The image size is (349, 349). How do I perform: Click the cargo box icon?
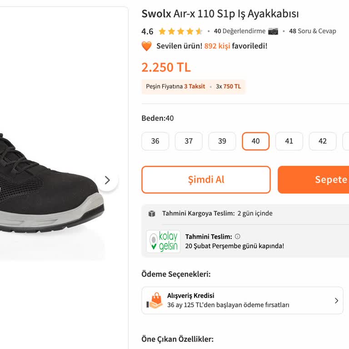point(152,214)
